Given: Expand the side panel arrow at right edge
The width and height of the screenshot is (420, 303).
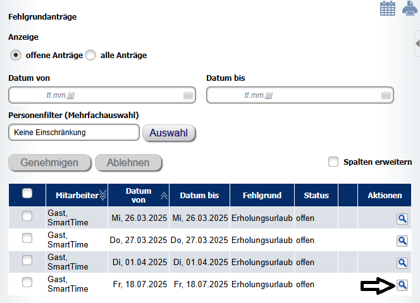Looking at the screenshot, I should pos(417,44).
